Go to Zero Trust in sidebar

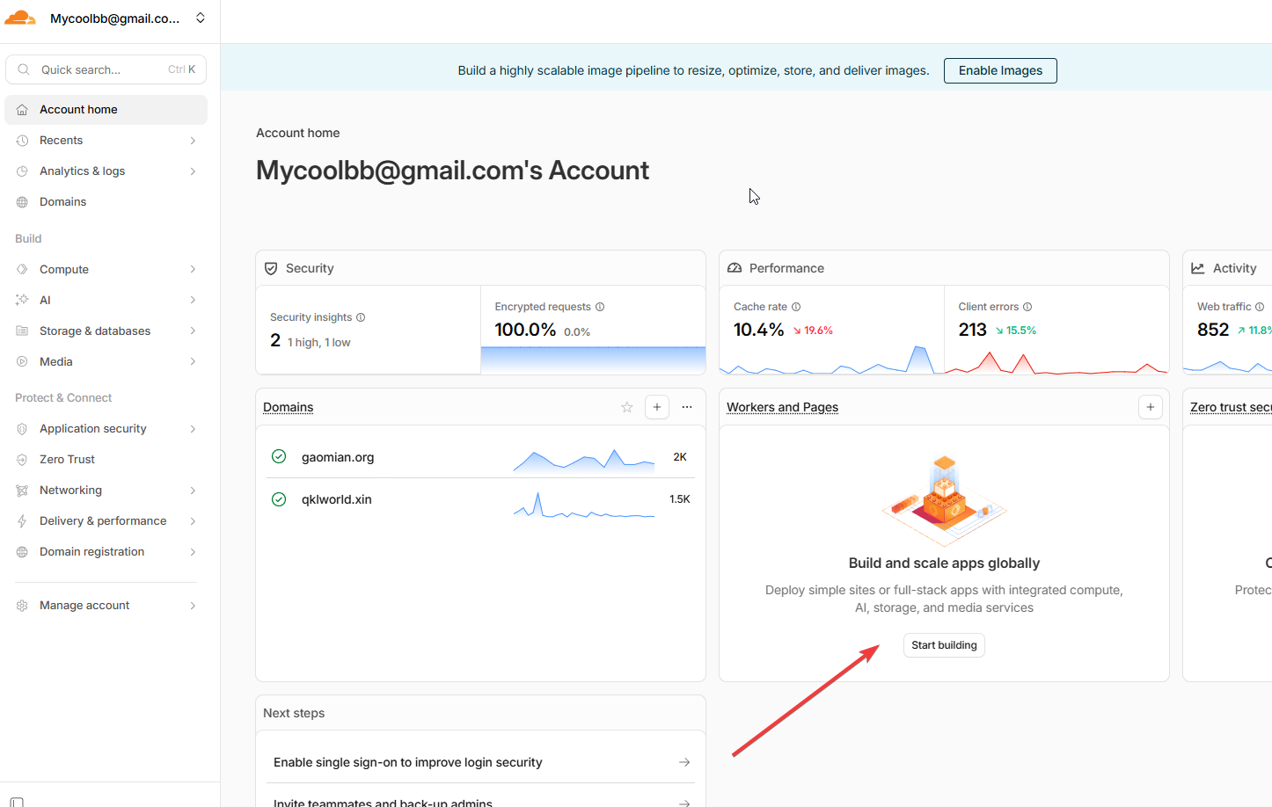(67, 460)
